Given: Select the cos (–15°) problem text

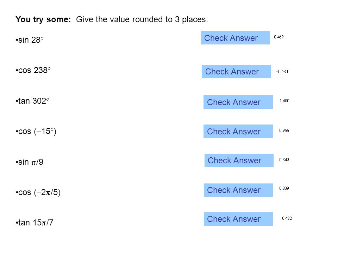Looking at the screenshot, I should point(36,131).
